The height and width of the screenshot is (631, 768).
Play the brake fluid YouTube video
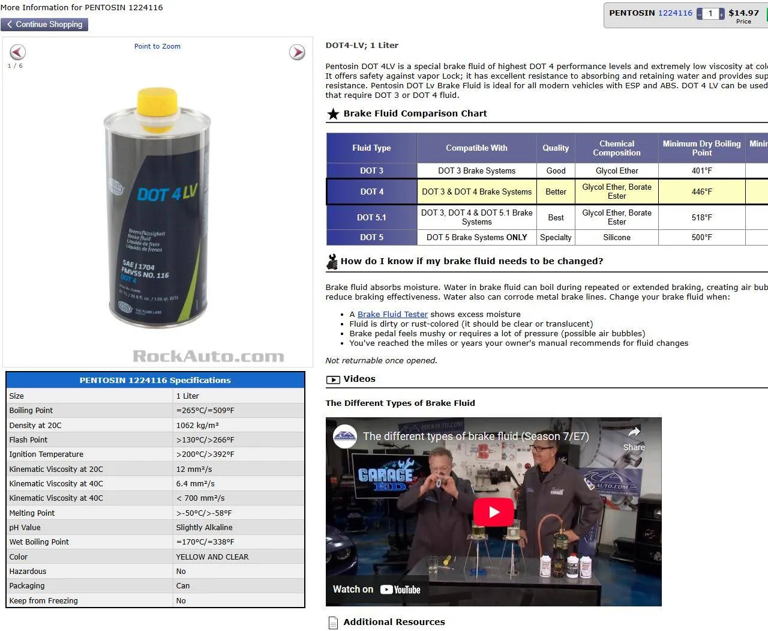493,512
